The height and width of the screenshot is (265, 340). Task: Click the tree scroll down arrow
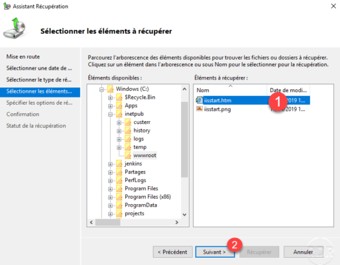[185, 215]
